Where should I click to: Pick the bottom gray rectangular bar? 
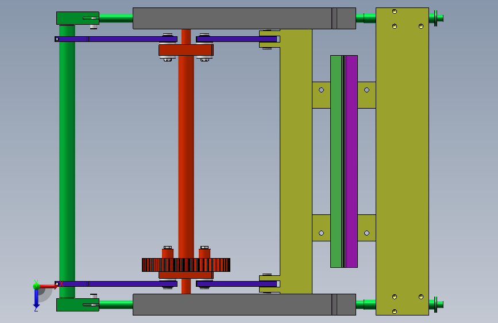[244, 305]
